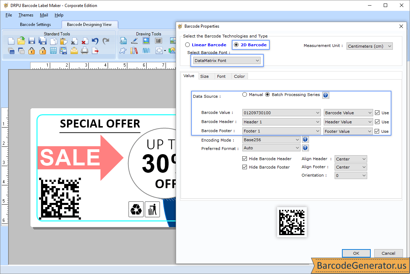This screenshot has height=274, width=410.
Task: Confirm with the OK button
Action: pyautogui.click(x=356, y=253)
